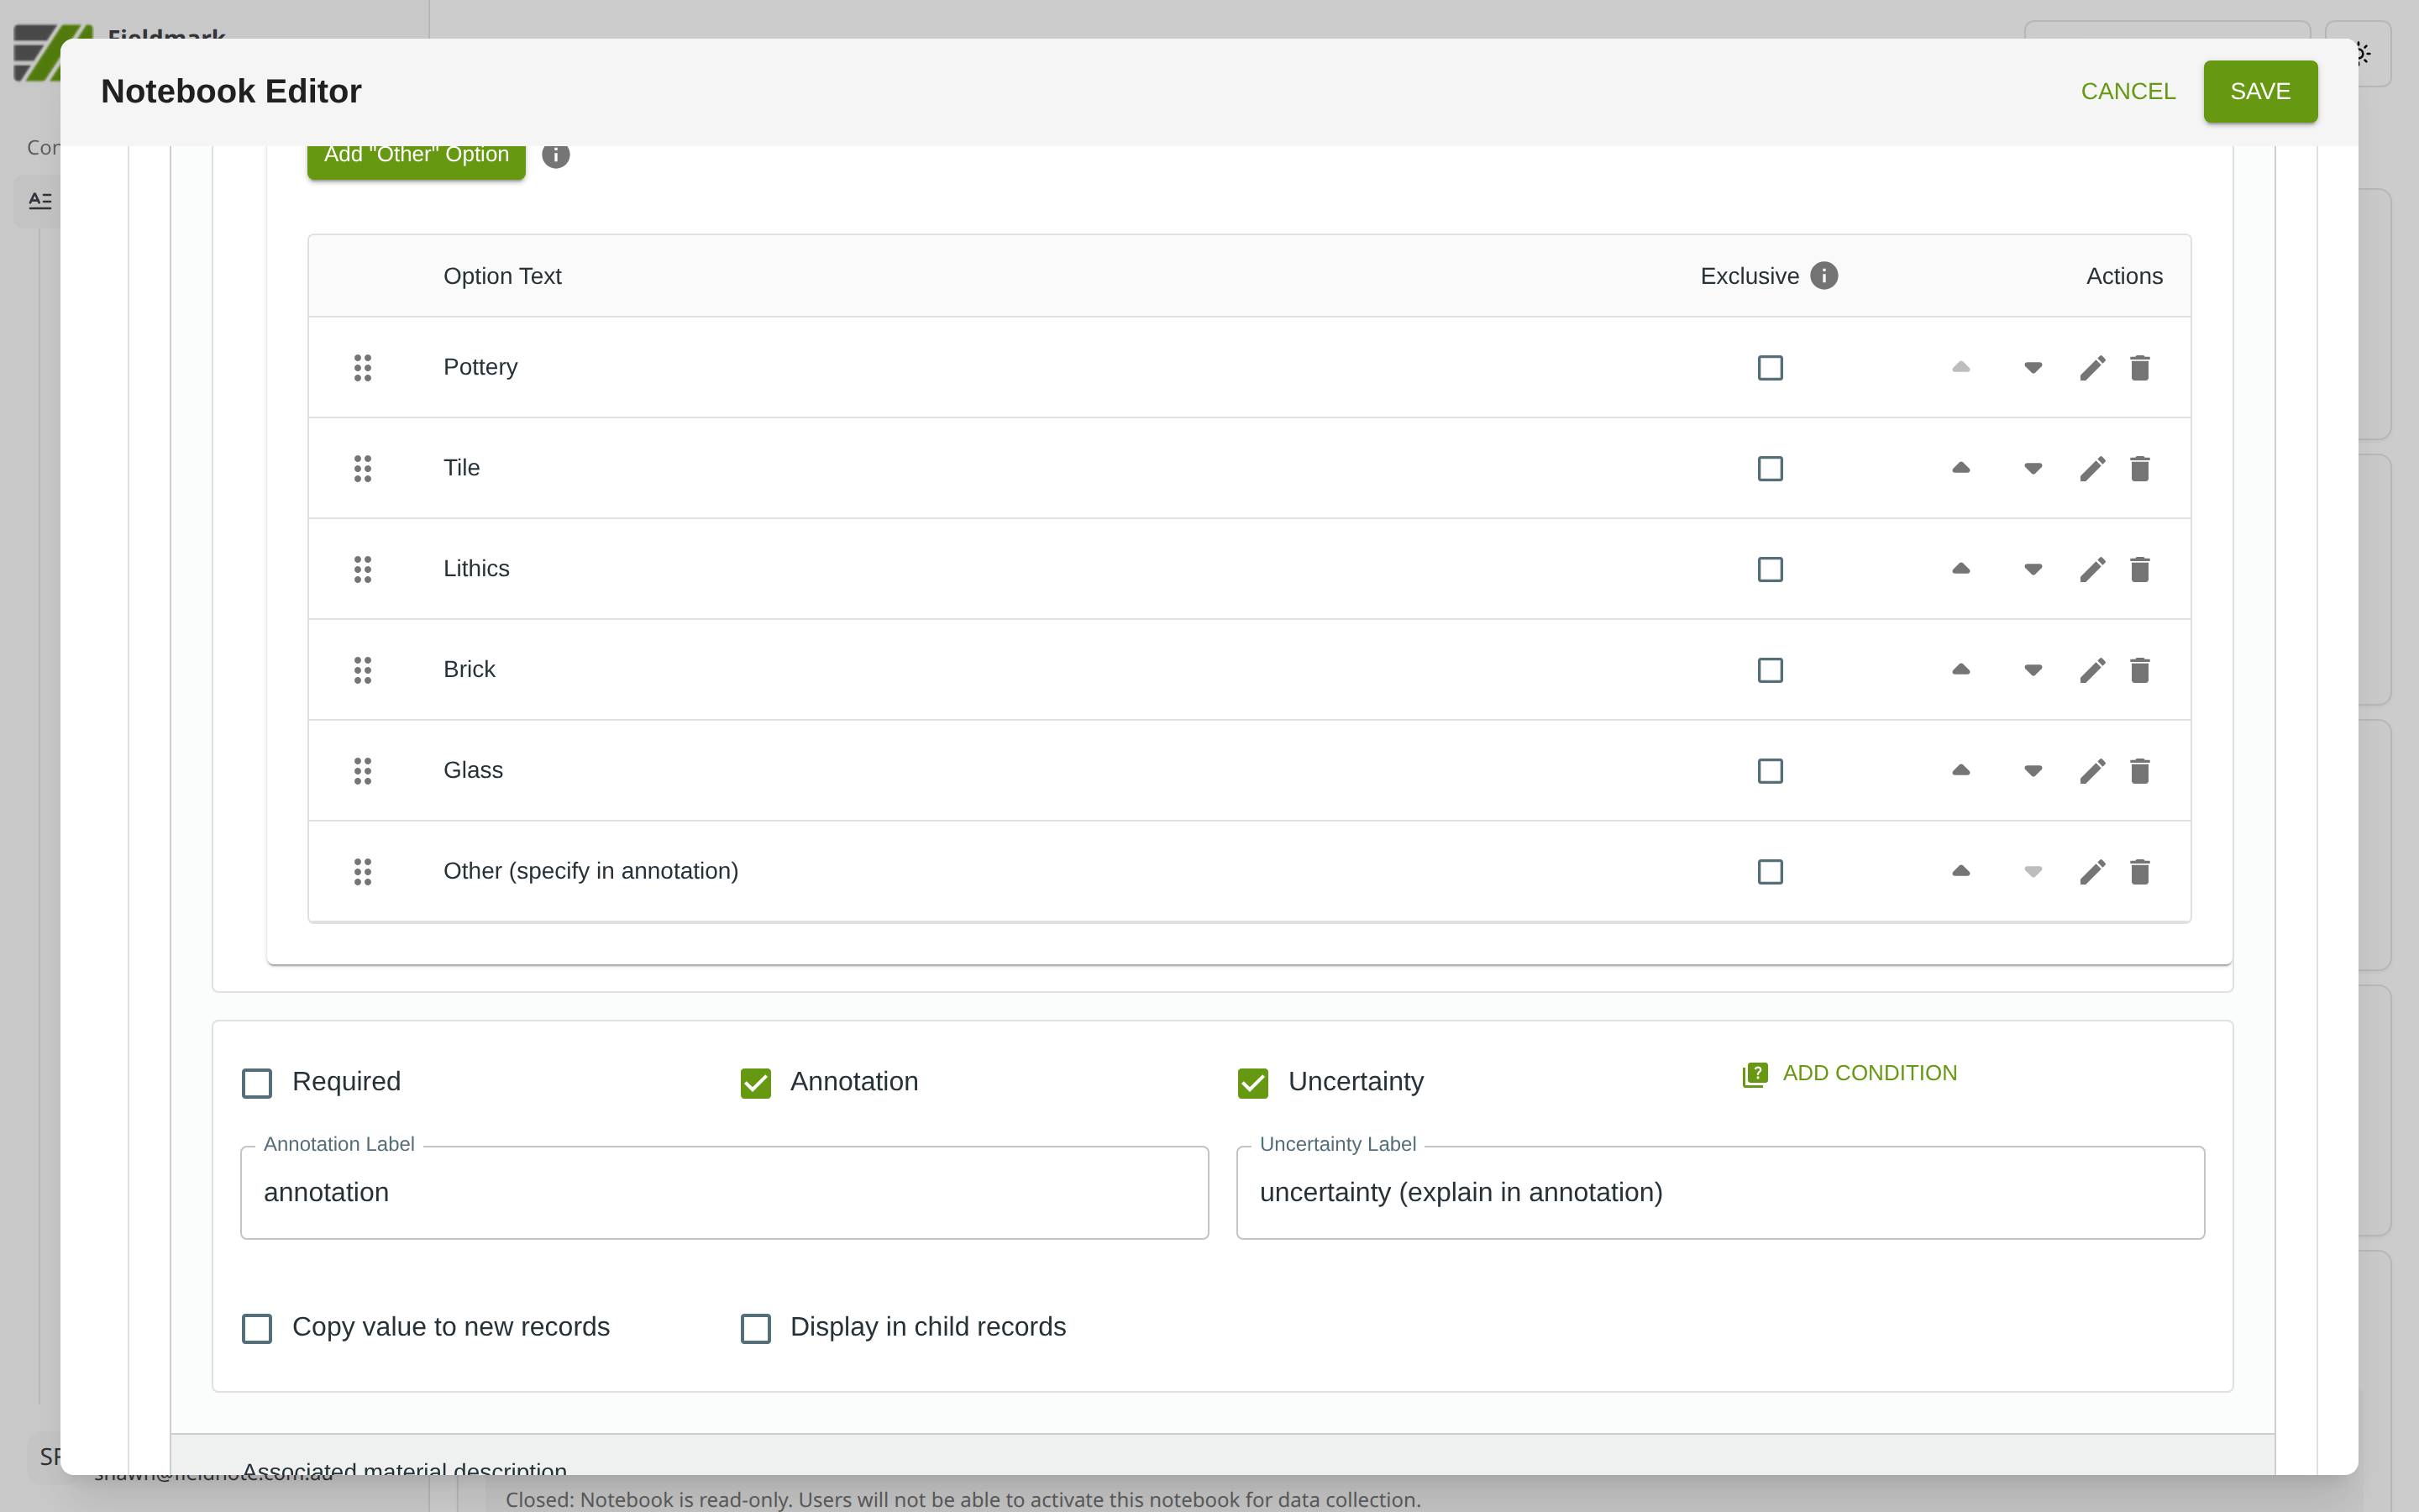Move the Brick option up

pos(1960,669)
